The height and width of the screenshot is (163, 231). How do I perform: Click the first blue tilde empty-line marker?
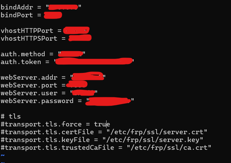tap(3, 155)
